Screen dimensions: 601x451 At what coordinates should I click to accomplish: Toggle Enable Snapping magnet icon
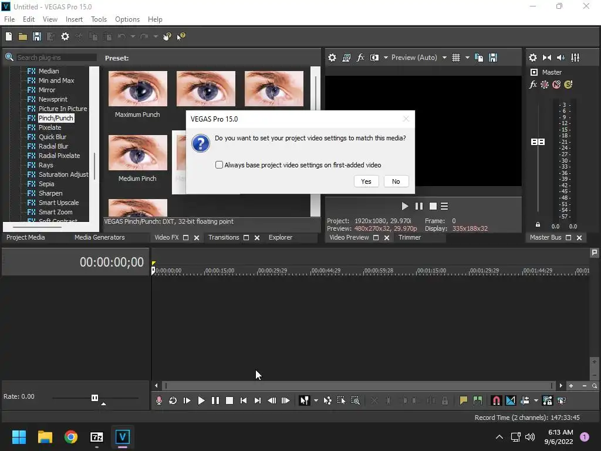496,400
